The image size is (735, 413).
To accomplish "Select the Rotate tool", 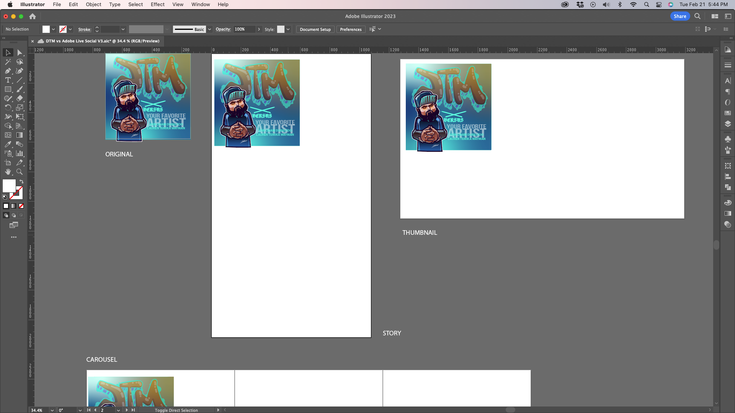I will pyautogui.click(x=8, y=107).
